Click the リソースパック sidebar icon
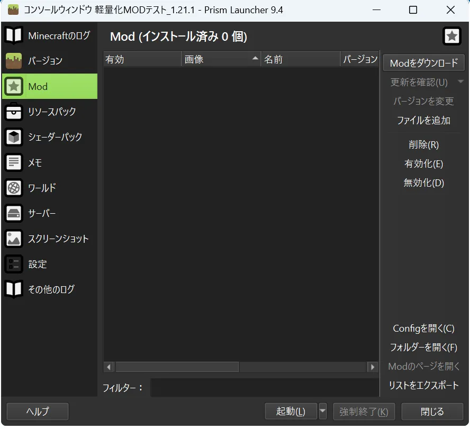Viewport: 470px width, 429px height. pos(14,112)
